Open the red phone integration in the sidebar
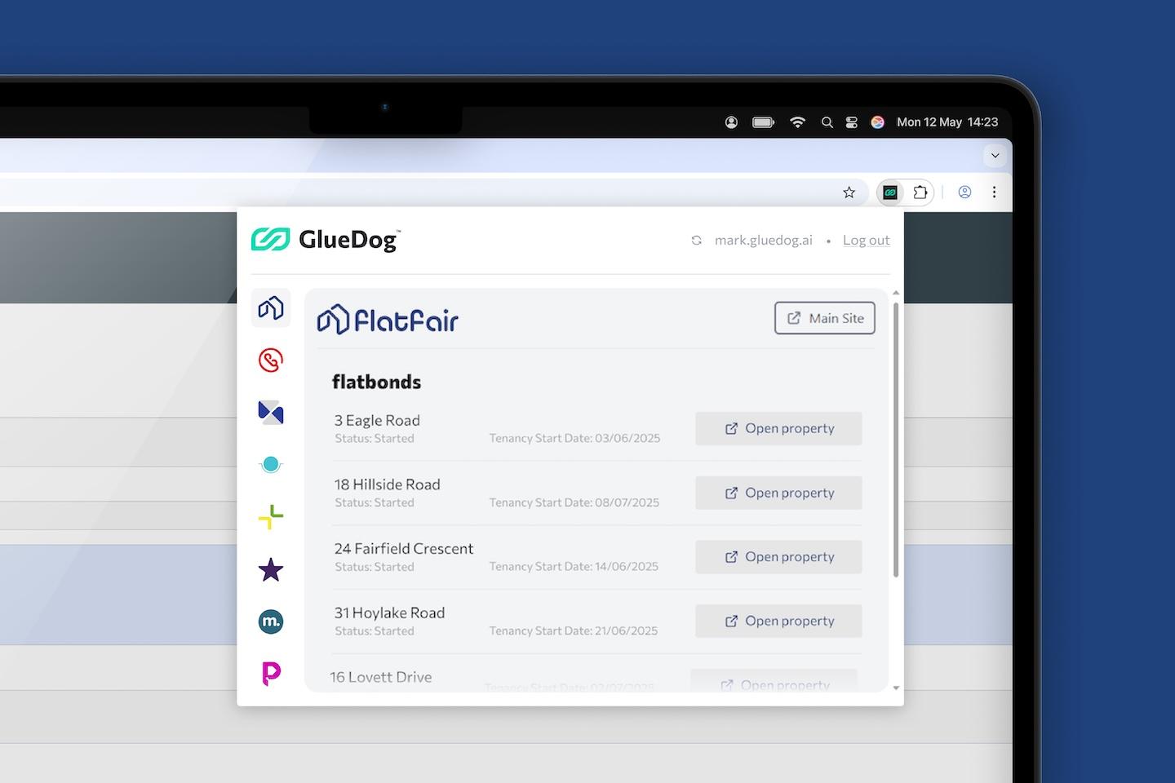The image size is (1175, 783). coord(270,360)
